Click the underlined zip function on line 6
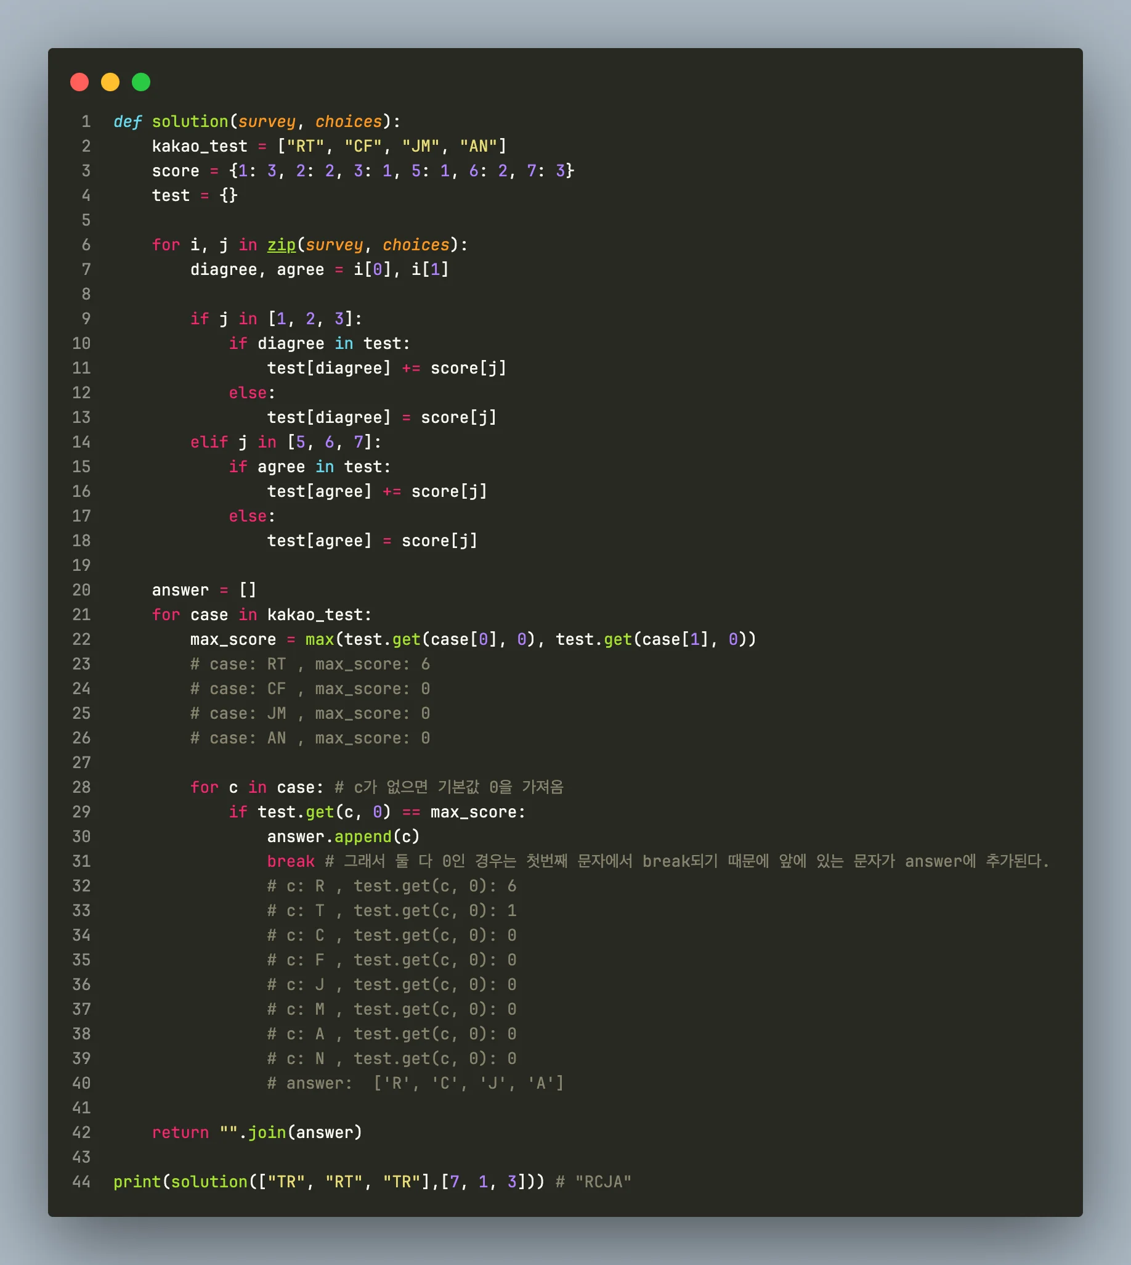Image resolution: width=1131 pixels, height=1265 pixels. point(282,245)
